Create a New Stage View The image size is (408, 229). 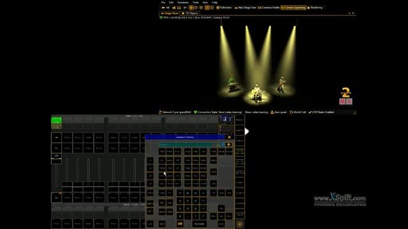click(245, 8)
